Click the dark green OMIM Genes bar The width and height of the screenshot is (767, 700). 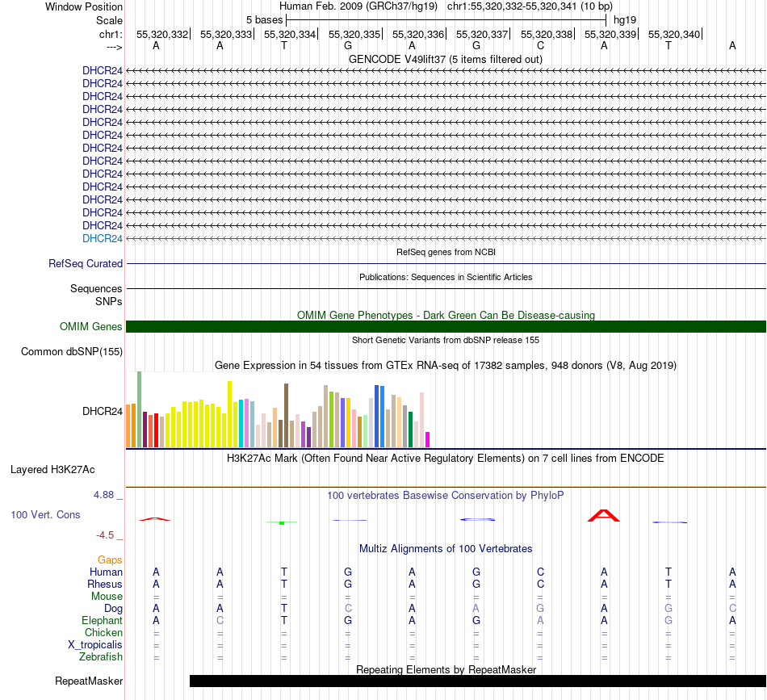446,327
